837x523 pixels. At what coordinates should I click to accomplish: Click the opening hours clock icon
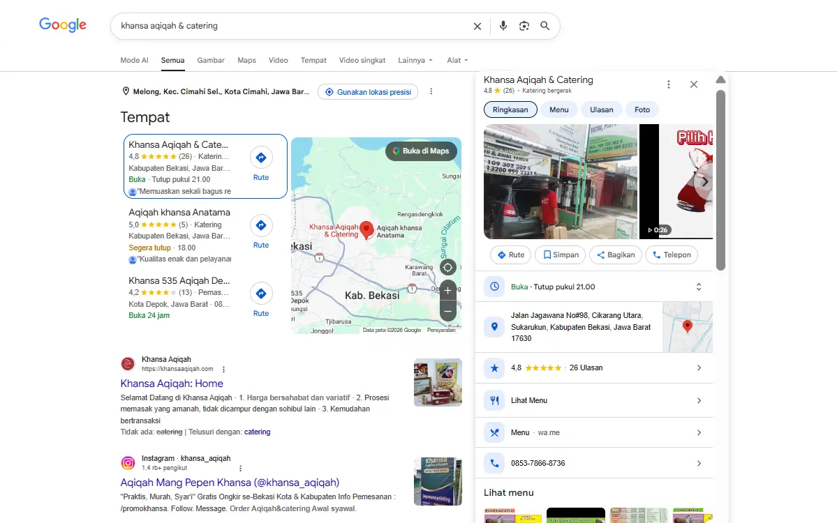(x=494, y=287)
